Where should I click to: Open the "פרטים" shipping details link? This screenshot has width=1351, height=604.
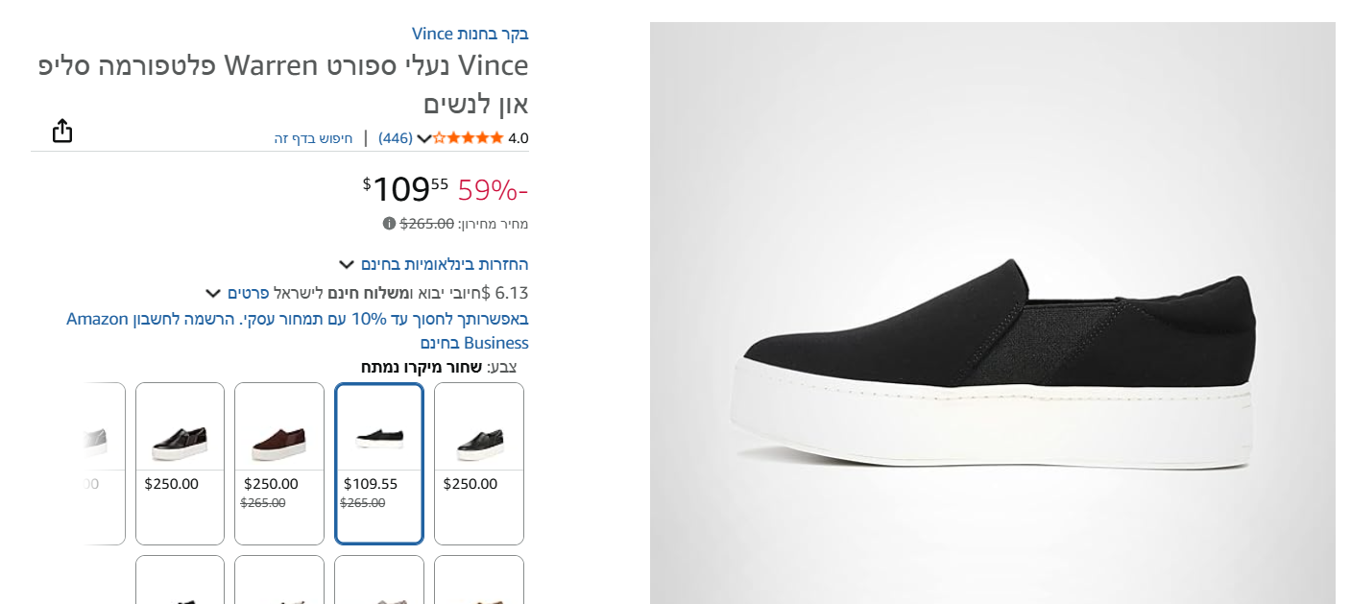tap(248, 293)
